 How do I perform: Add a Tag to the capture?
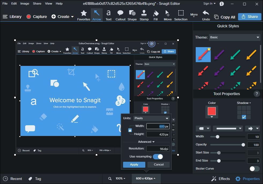[35, 179]
